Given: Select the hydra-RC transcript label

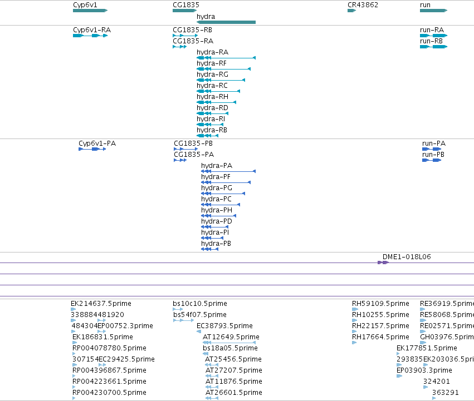Looking at the screenshot, I should [x=212, y=86].
